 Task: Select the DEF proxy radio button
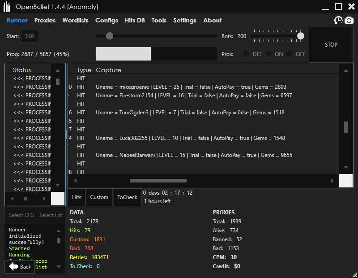coord(246,54)
